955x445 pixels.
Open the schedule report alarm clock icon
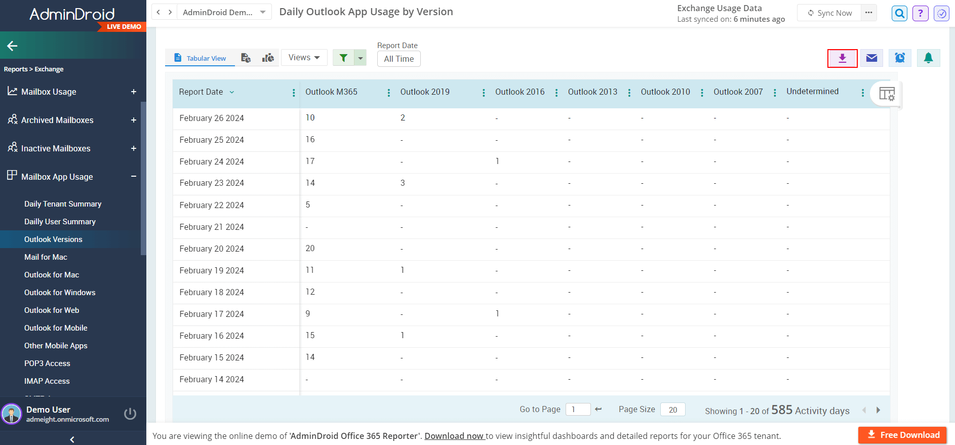click(x=900, y=58)
